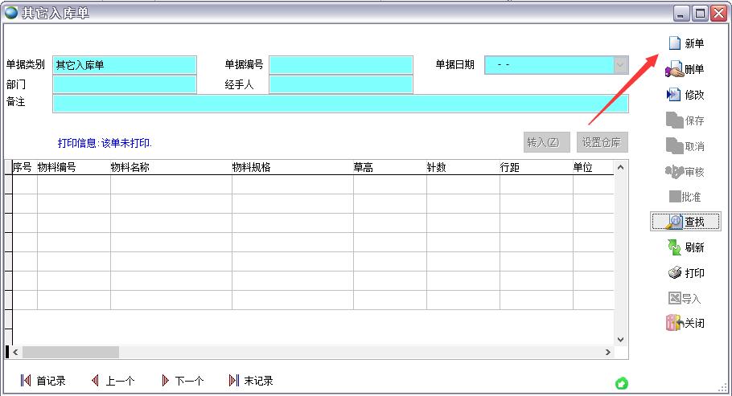Click the 修改 (Modify) button
Screen dimensions: 732x396
coord(685,95)
